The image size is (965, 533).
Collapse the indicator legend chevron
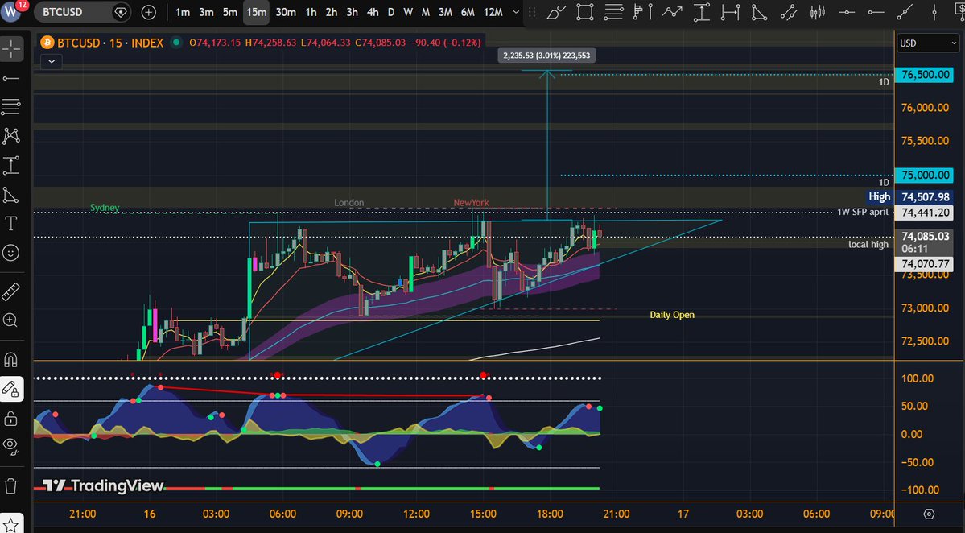pos(52,61)
